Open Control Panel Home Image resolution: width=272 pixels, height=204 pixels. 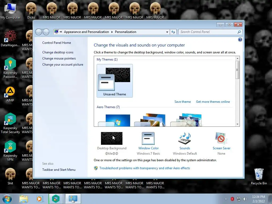57,43
